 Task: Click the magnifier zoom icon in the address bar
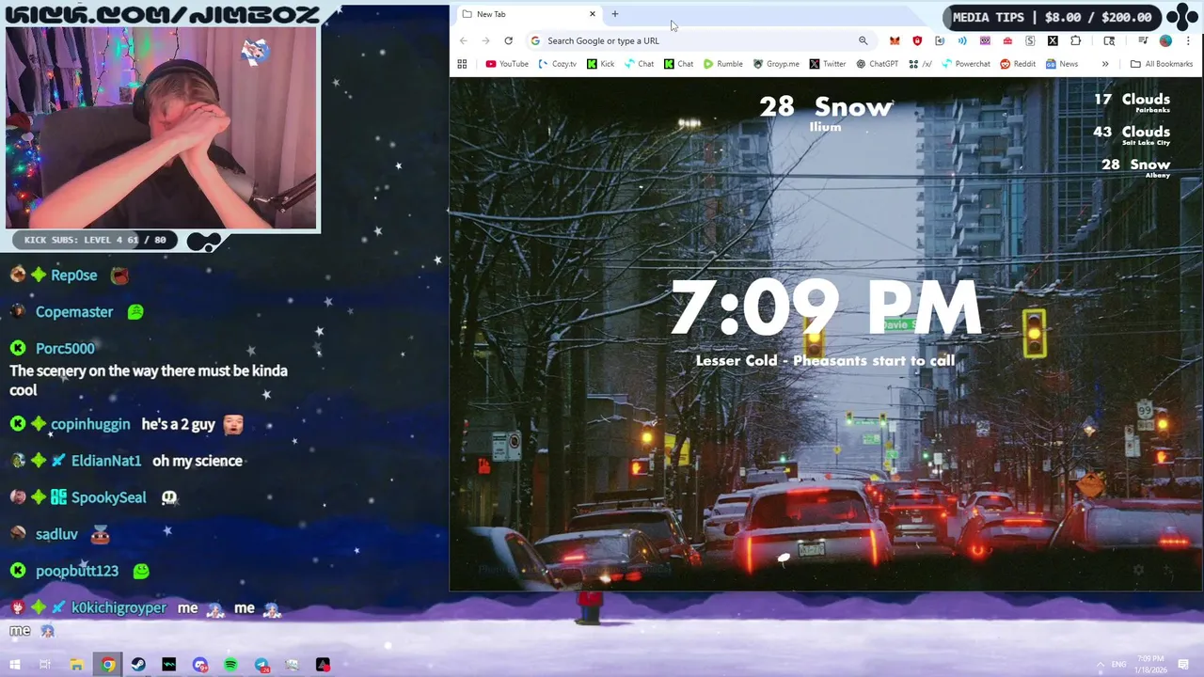click(x=863, y=40)
